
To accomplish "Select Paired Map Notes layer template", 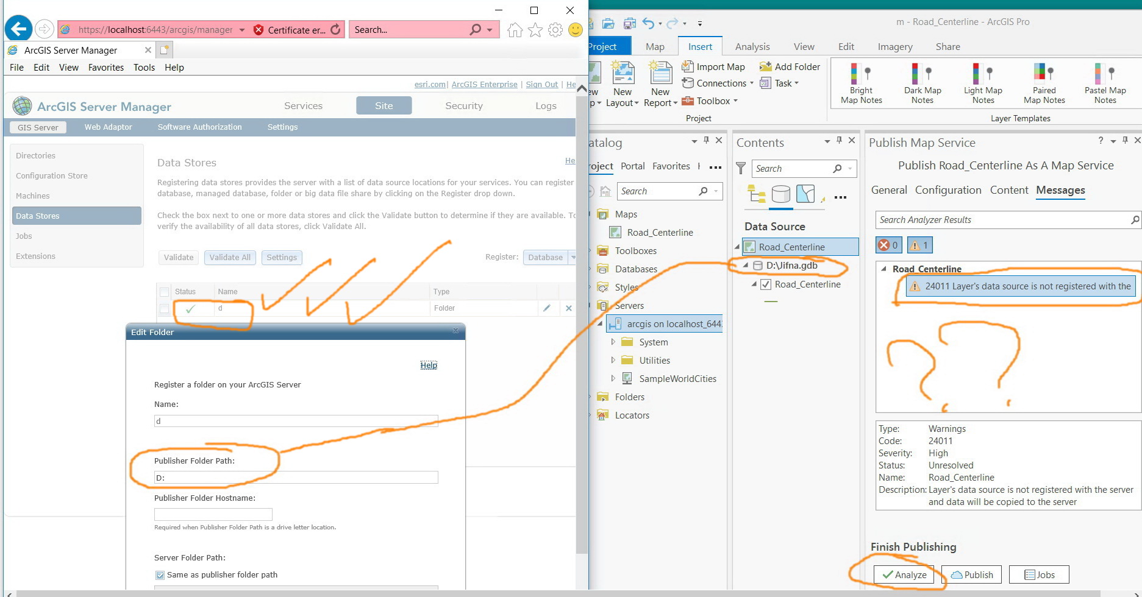I will click(x=1044, y=83).
